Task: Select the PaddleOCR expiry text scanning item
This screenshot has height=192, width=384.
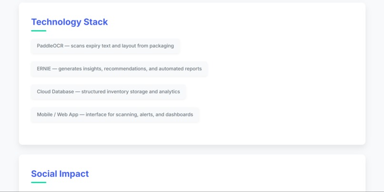Action: (105, 46)
